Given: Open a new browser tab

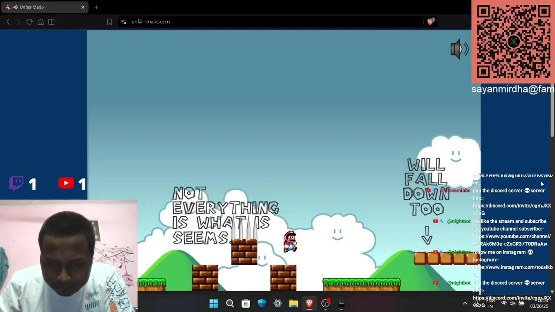Looking at the screenshot, I should coord(96,7).
